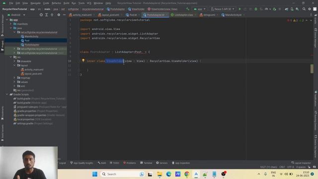Click Select Opened File target icon

click(41, 15)
